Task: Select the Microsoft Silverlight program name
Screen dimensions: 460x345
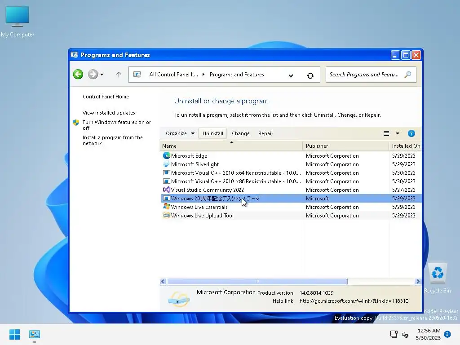Action: click(x=195, y=164)
